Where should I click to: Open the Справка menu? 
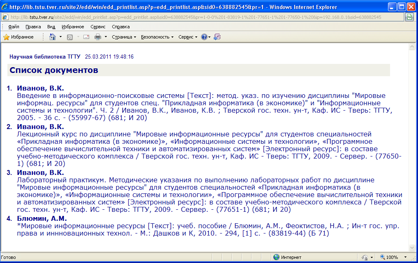point(120,27)
